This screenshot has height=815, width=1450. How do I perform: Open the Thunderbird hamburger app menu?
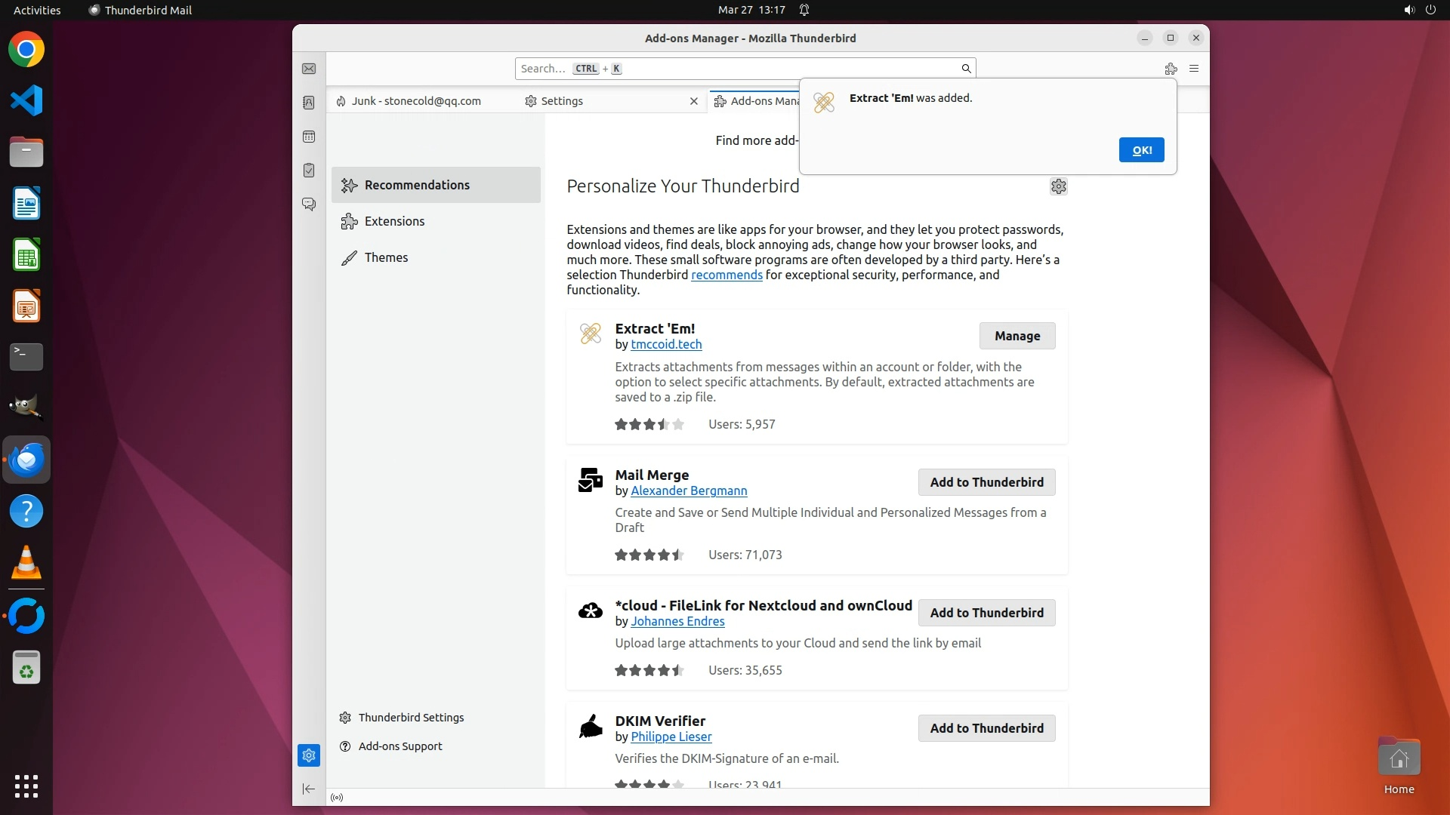coord(1194,69)
